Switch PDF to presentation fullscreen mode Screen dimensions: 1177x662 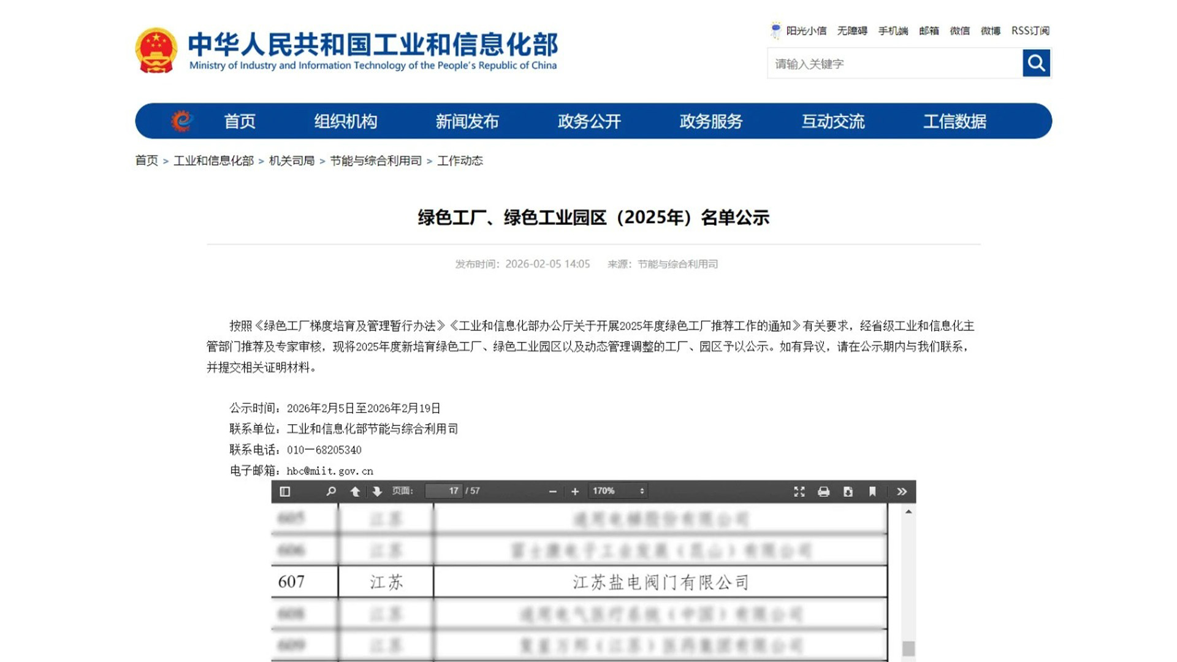tap(799, 492)
